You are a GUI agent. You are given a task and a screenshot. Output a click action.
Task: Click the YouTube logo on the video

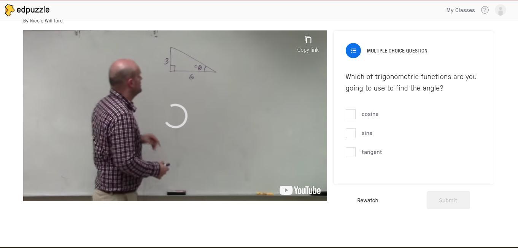pyautogui.click(x=300, y=190)
